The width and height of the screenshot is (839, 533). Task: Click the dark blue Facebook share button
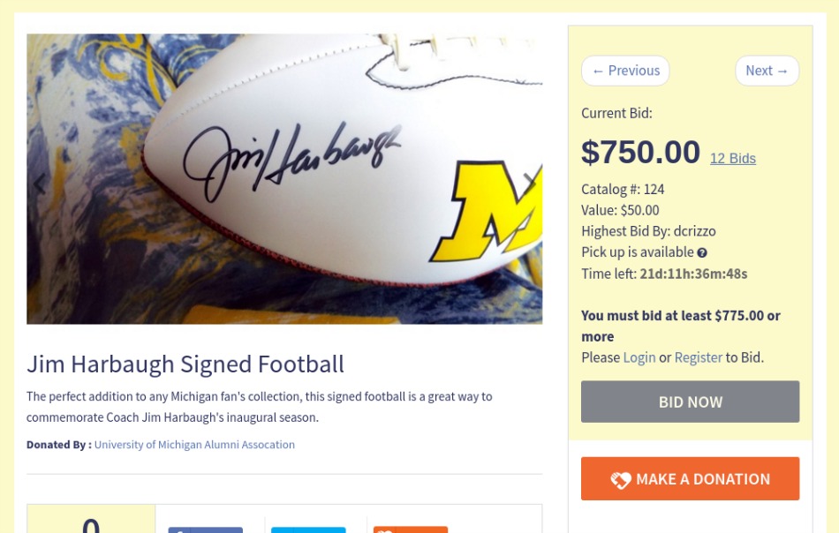tap(205, 529)
